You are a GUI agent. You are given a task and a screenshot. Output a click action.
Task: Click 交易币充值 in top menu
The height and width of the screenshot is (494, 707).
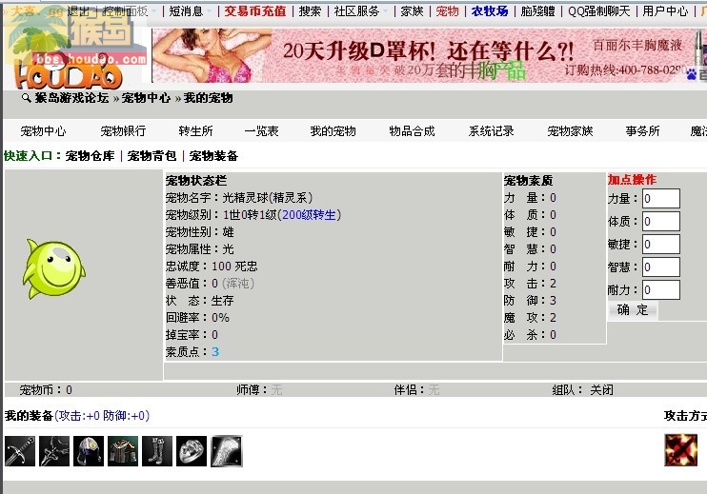pos(255,10)
